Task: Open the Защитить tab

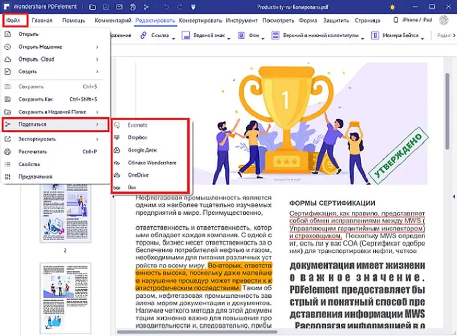Action: pyautogui.click(x=336, y=20)
